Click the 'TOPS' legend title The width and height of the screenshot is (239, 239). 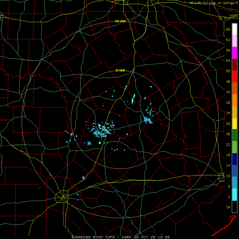tap(233, 16)
